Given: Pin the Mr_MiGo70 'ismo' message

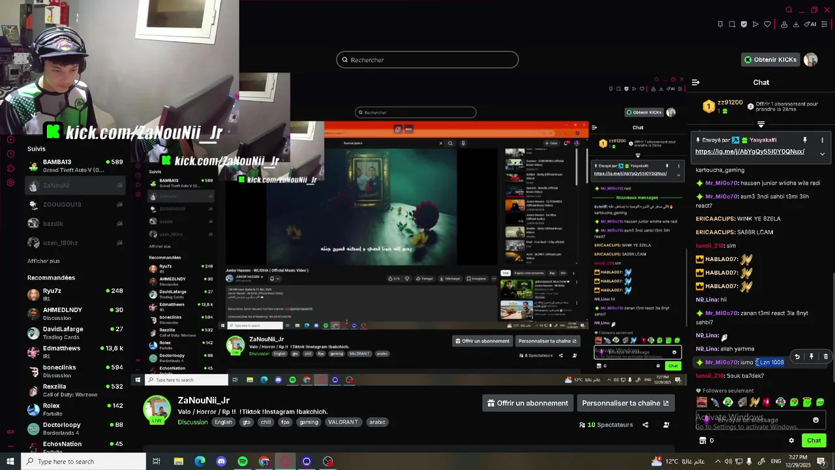Looking at the screenshot, I should point(812,356).
